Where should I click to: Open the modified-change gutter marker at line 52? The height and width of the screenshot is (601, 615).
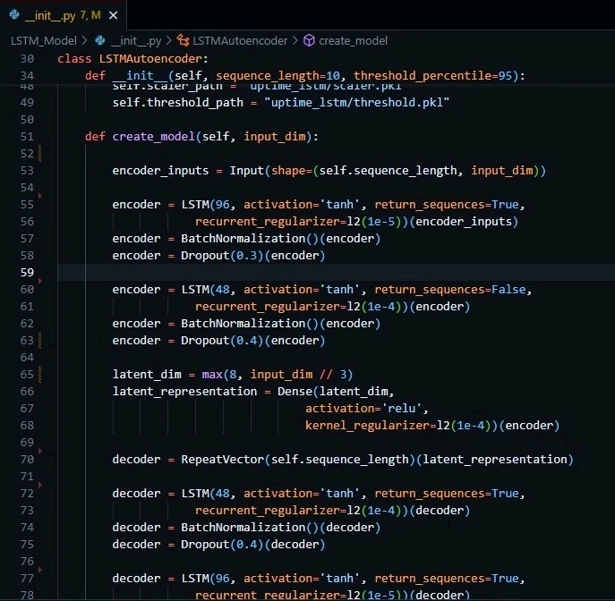click(x=41, y=154)
